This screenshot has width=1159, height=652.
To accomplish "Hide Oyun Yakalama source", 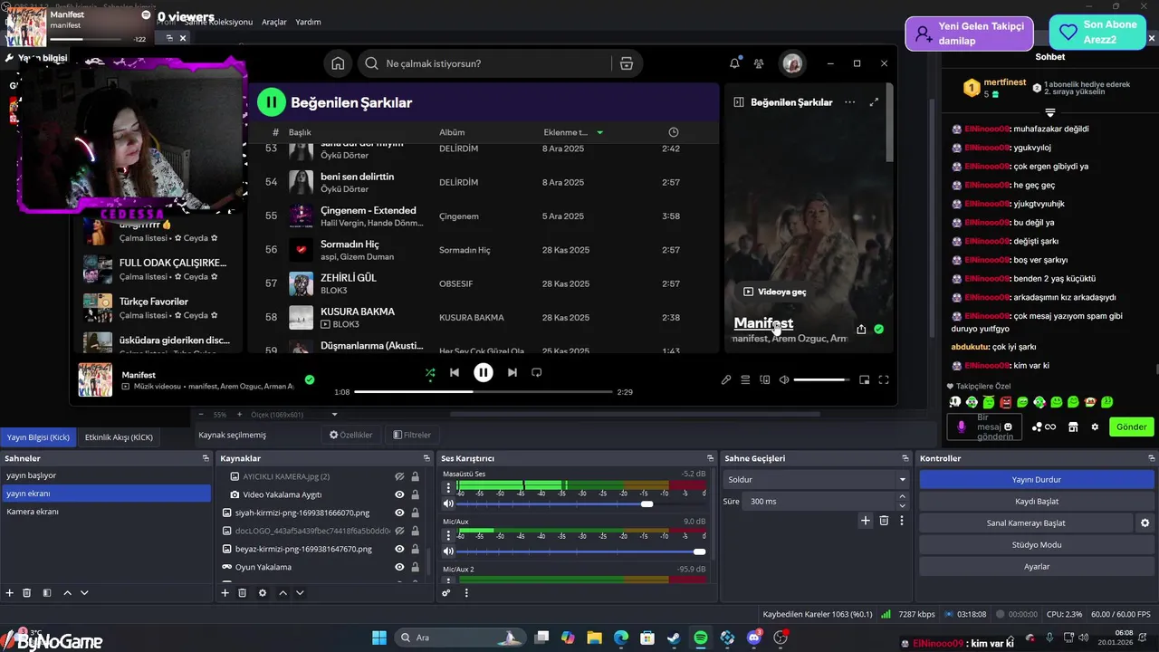I will click(x=399, y=567).
